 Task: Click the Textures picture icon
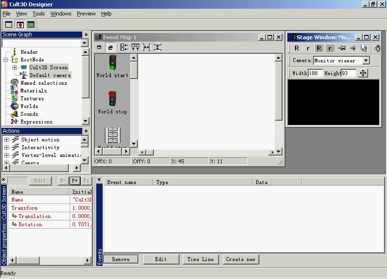[15, 98]
